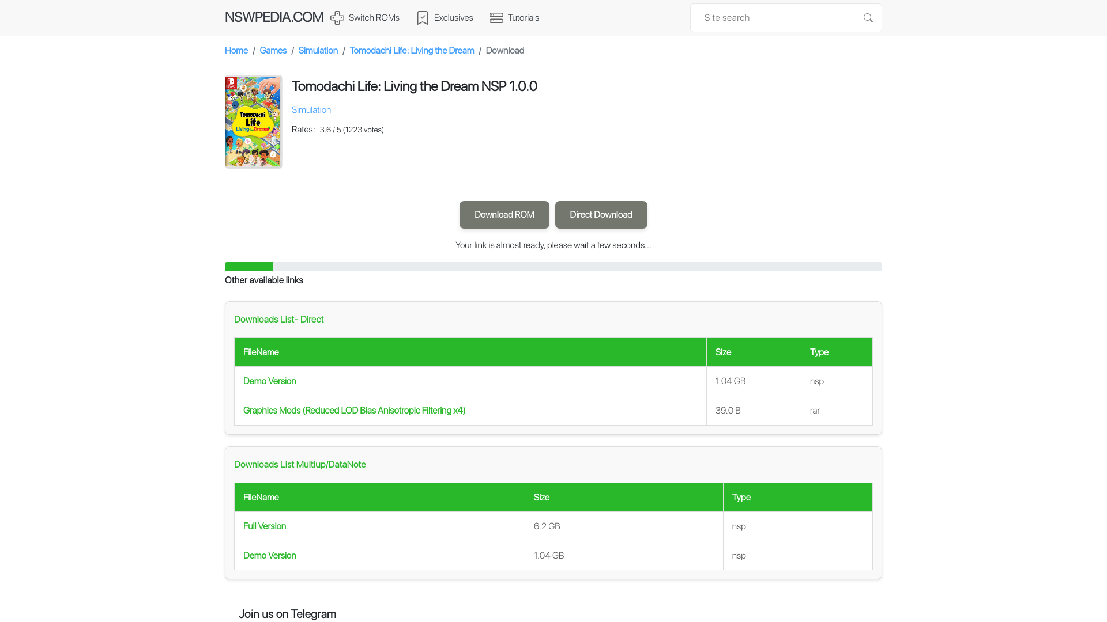Open the Exclusives menu item
1107x622 pixels.
pos(445,18)
